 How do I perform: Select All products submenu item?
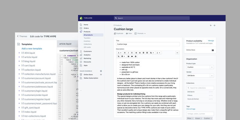pyautogui.click(x=93, y=35)
